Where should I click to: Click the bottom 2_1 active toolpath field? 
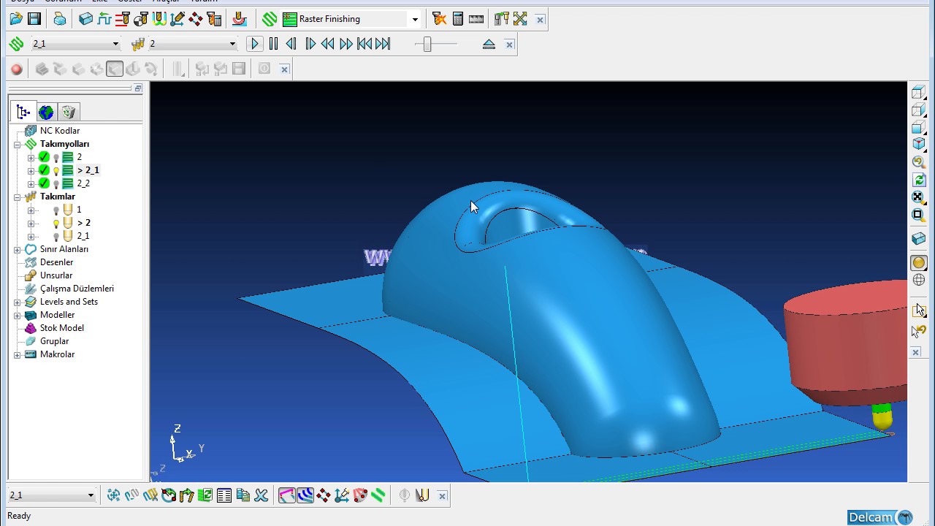pyautogui.click(x=52, y=495)
